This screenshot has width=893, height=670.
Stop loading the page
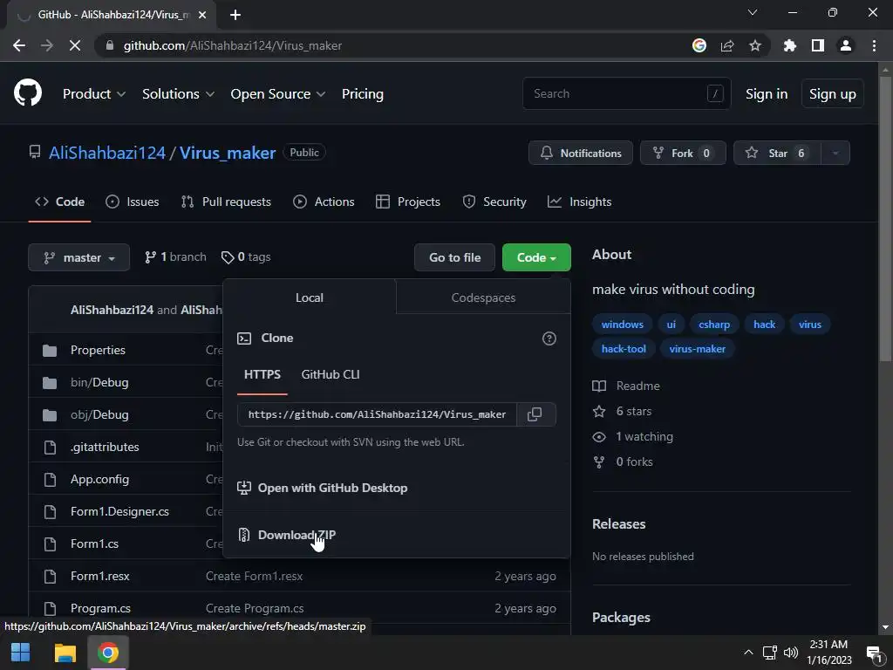(75, 45)
